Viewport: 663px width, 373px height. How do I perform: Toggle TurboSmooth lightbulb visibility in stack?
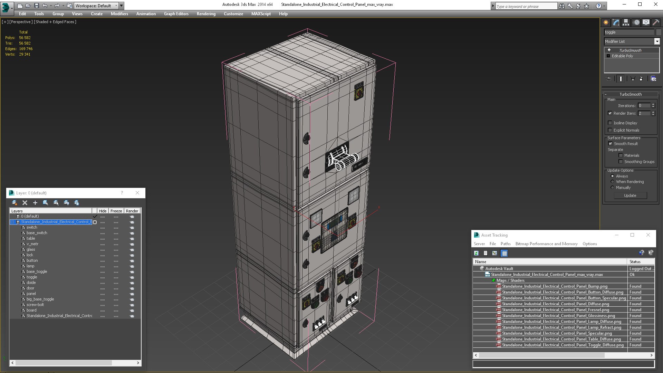pos(609,50)
